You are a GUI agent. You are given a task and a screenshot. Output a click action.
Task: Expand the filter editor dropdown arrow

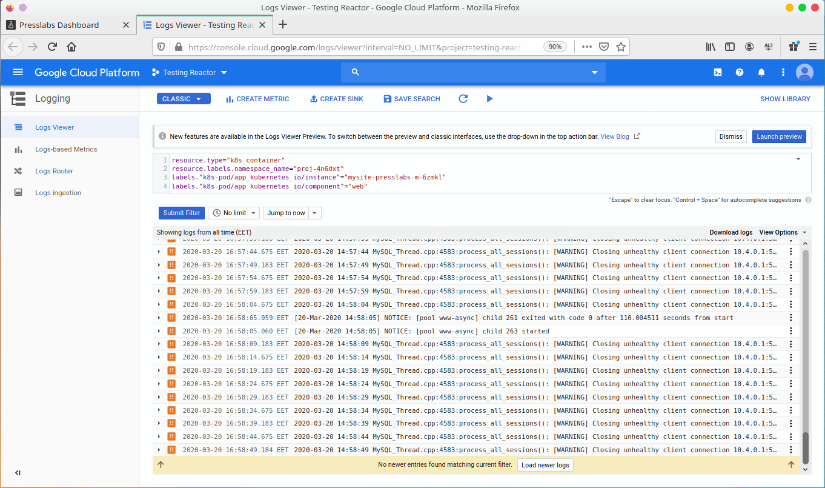coord(798,159)
